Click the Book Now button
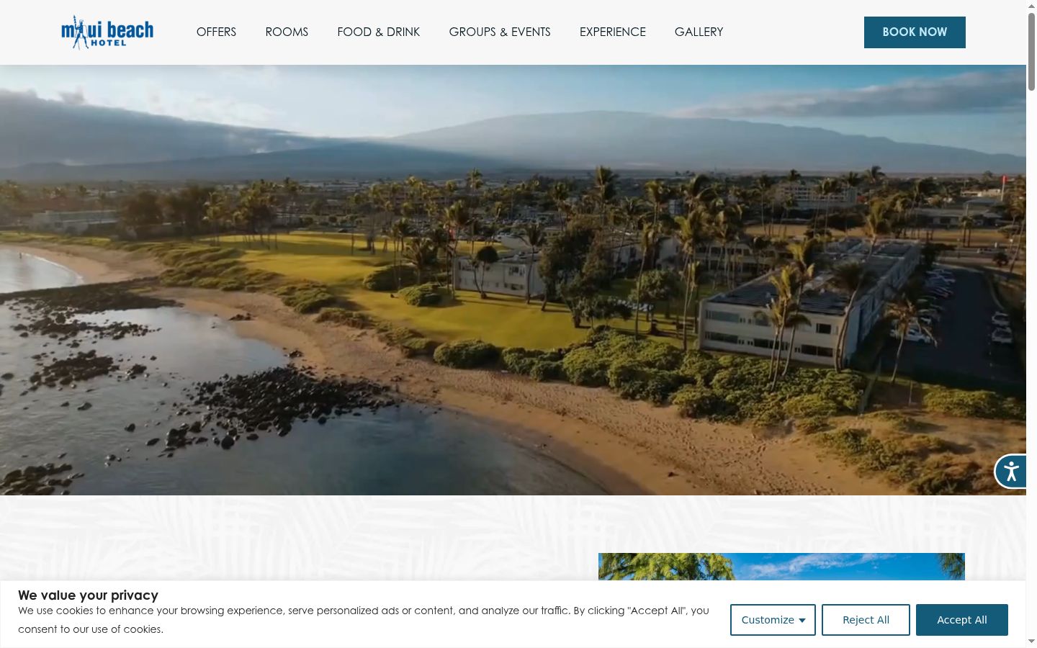This screenshot has height=648, width=1037. [915, 32]
